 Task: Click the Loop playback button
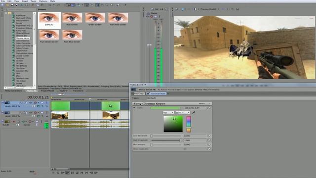click(x=58, y=173)
